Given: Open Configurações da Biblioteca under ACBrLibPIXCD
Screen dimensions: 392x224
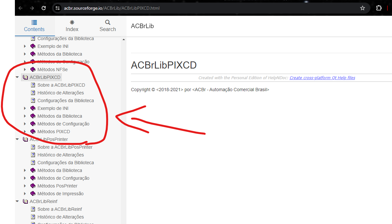Looking at the screenshot, I should point(66,101).
